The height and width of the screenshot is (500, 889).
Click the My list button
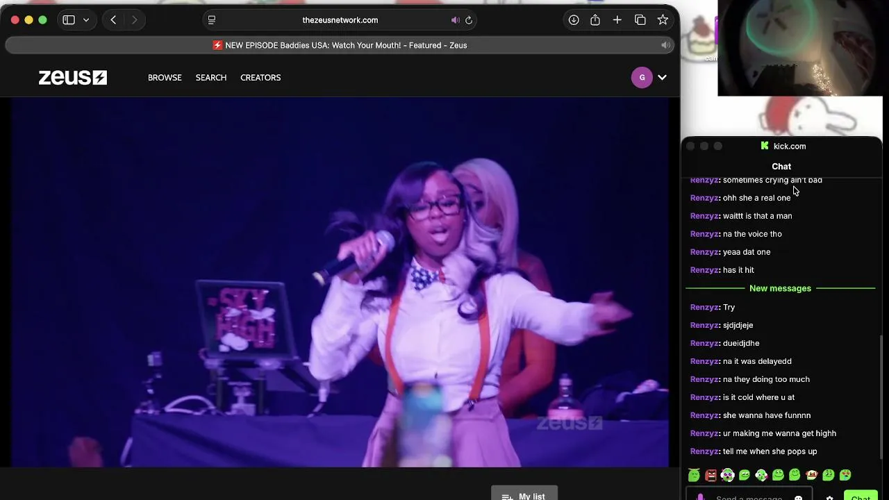pyautogui.click(x=524, y=494)
